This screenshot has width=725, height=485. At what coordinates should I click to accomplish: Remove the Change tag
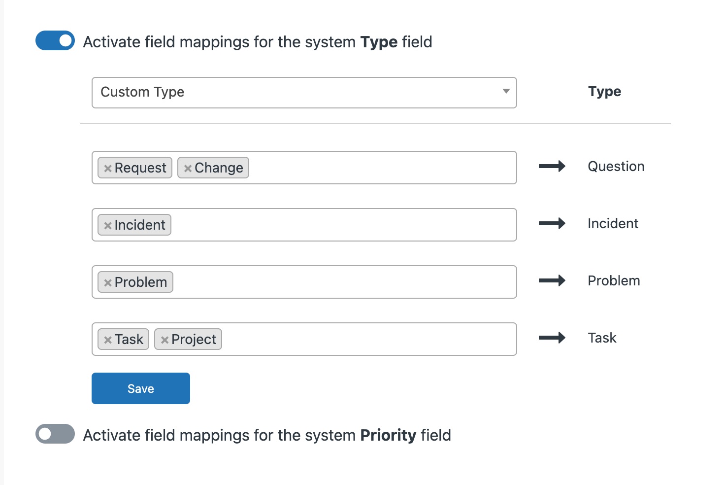[187, 168]
